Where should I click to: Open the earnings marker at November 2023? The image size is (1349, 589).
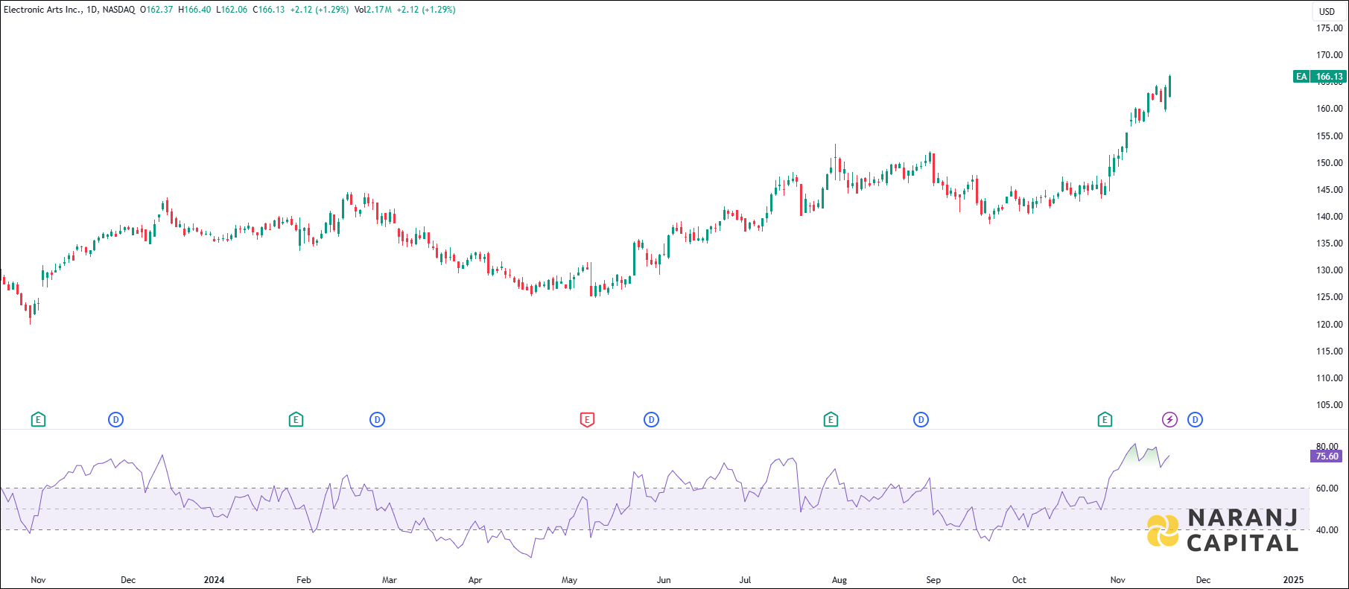pos(38,420)
